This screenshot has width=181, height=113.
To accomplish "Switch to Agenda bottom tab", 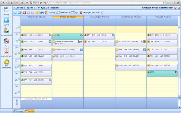I will pos(30,111).
